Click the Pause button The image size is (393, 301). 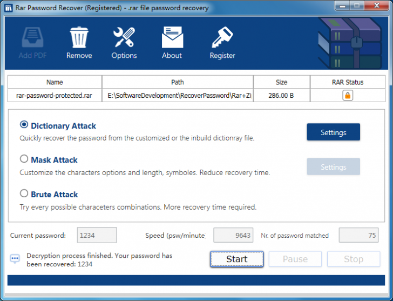295,259
